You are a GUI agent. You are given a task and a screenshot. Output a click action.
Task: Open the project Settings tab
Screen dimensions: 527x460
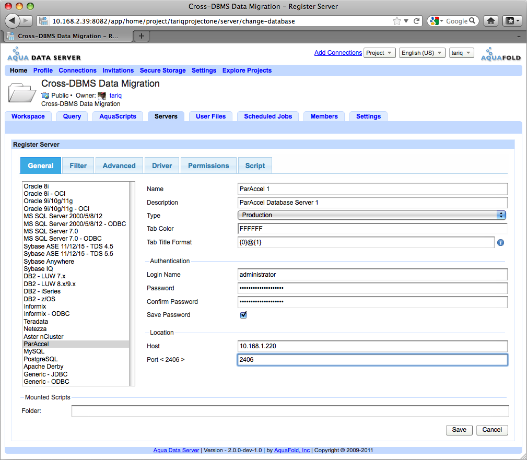click(x=368, y=116)
